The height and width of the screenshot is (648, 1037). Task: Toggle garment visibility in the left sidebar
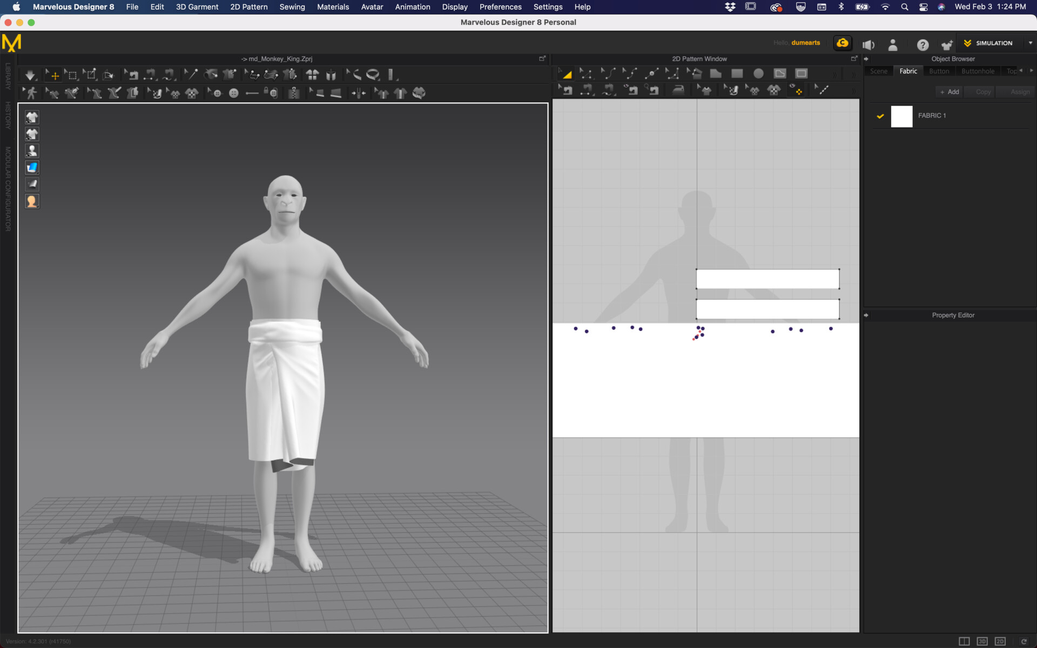coord(32,117)
